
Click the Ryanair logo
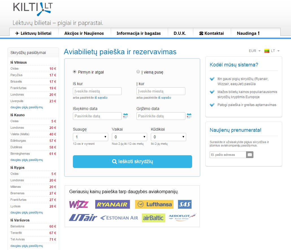[x=112, y=204]
